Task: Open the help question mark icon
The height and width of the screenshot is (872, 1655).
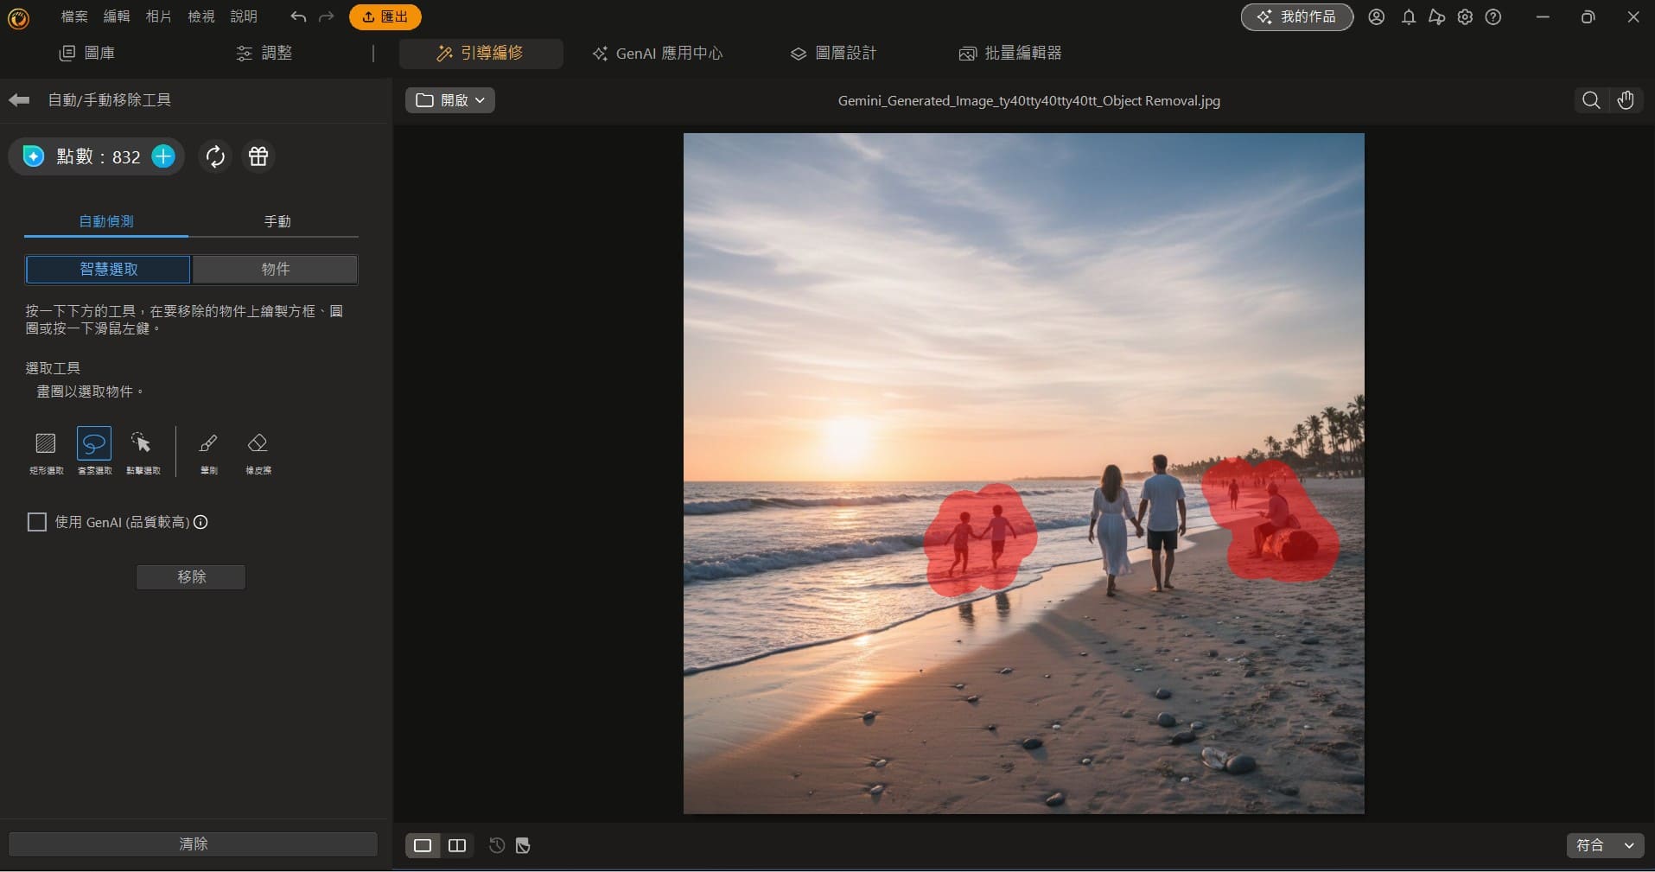Action: tap(1493, 16)
